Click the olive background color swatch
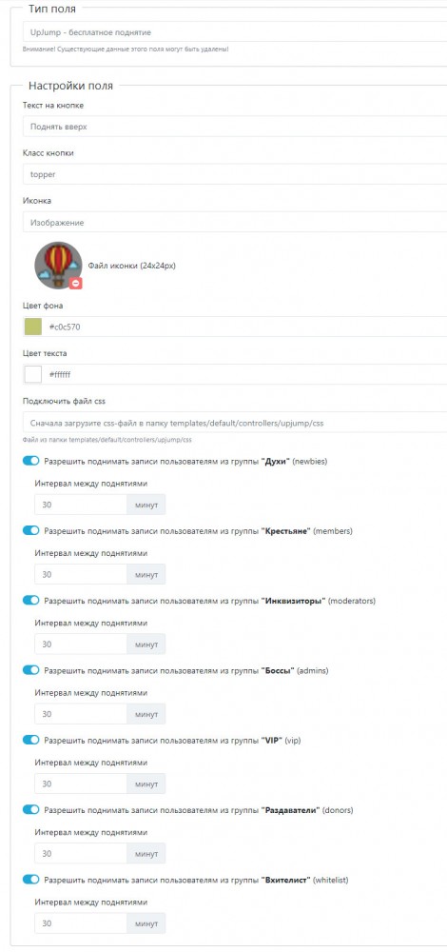This screenshot has height=952, width=447. [32, 327]
